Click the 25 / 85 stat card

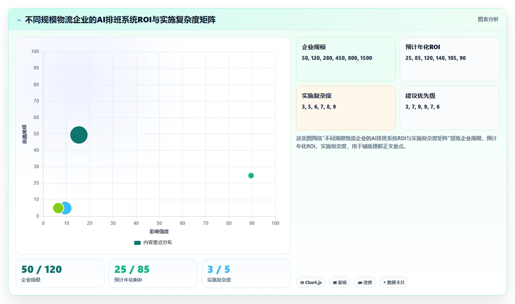153,273
